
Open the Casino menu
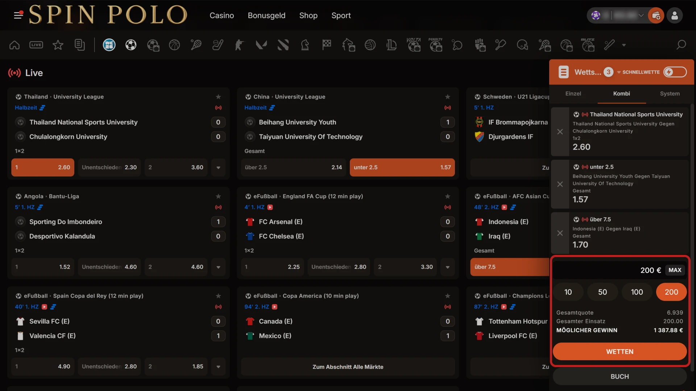click(x=221, y=16)
